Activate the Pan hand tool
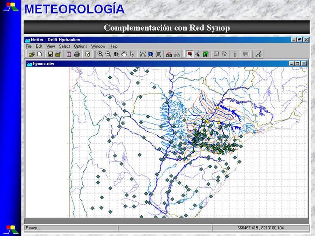315x236 pixels. click(124, 54)
